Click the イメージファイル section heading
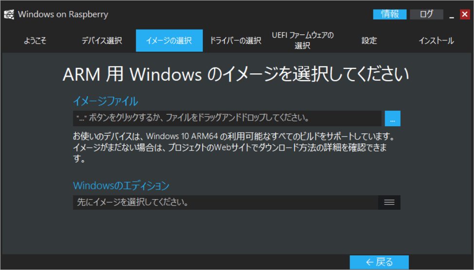The width and height of the screenshot is (474, 270). (105, 101)
